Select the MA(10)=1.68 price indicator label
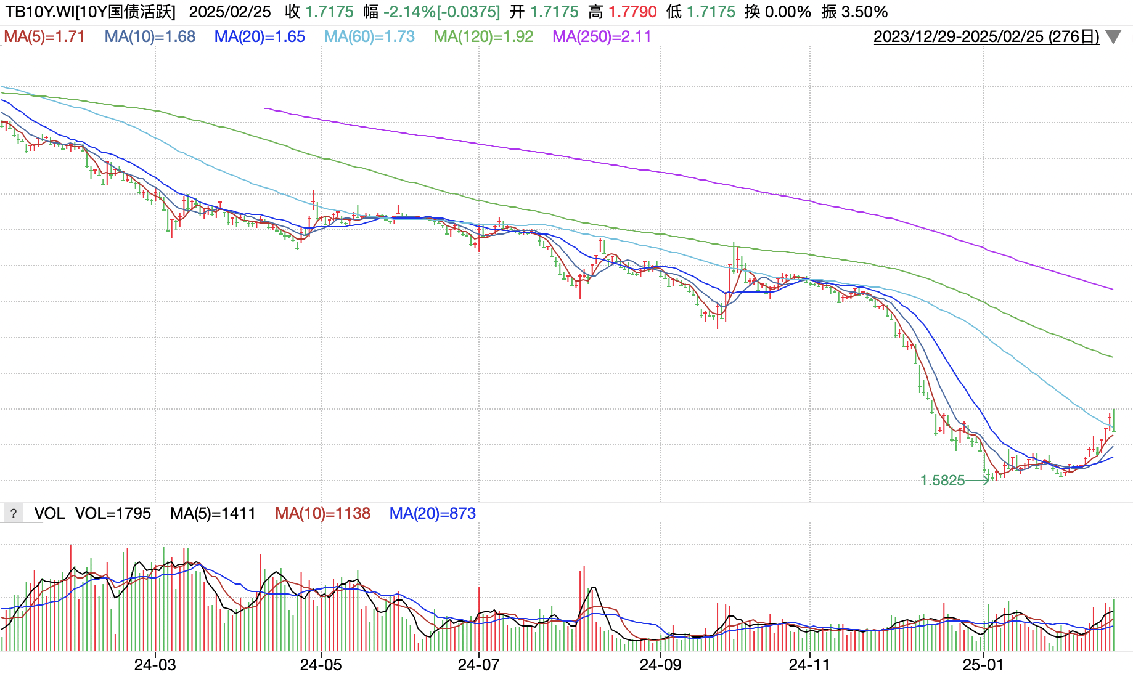This screenshot has height=674, width=1133. [150, 37]
